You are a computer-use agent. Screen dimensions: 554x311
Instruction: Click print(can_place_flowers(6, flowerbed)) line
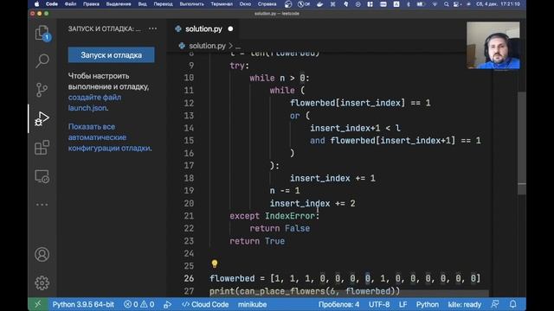[x=305, y=291]
